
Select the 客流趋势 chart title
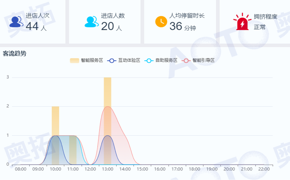point(14,54)
